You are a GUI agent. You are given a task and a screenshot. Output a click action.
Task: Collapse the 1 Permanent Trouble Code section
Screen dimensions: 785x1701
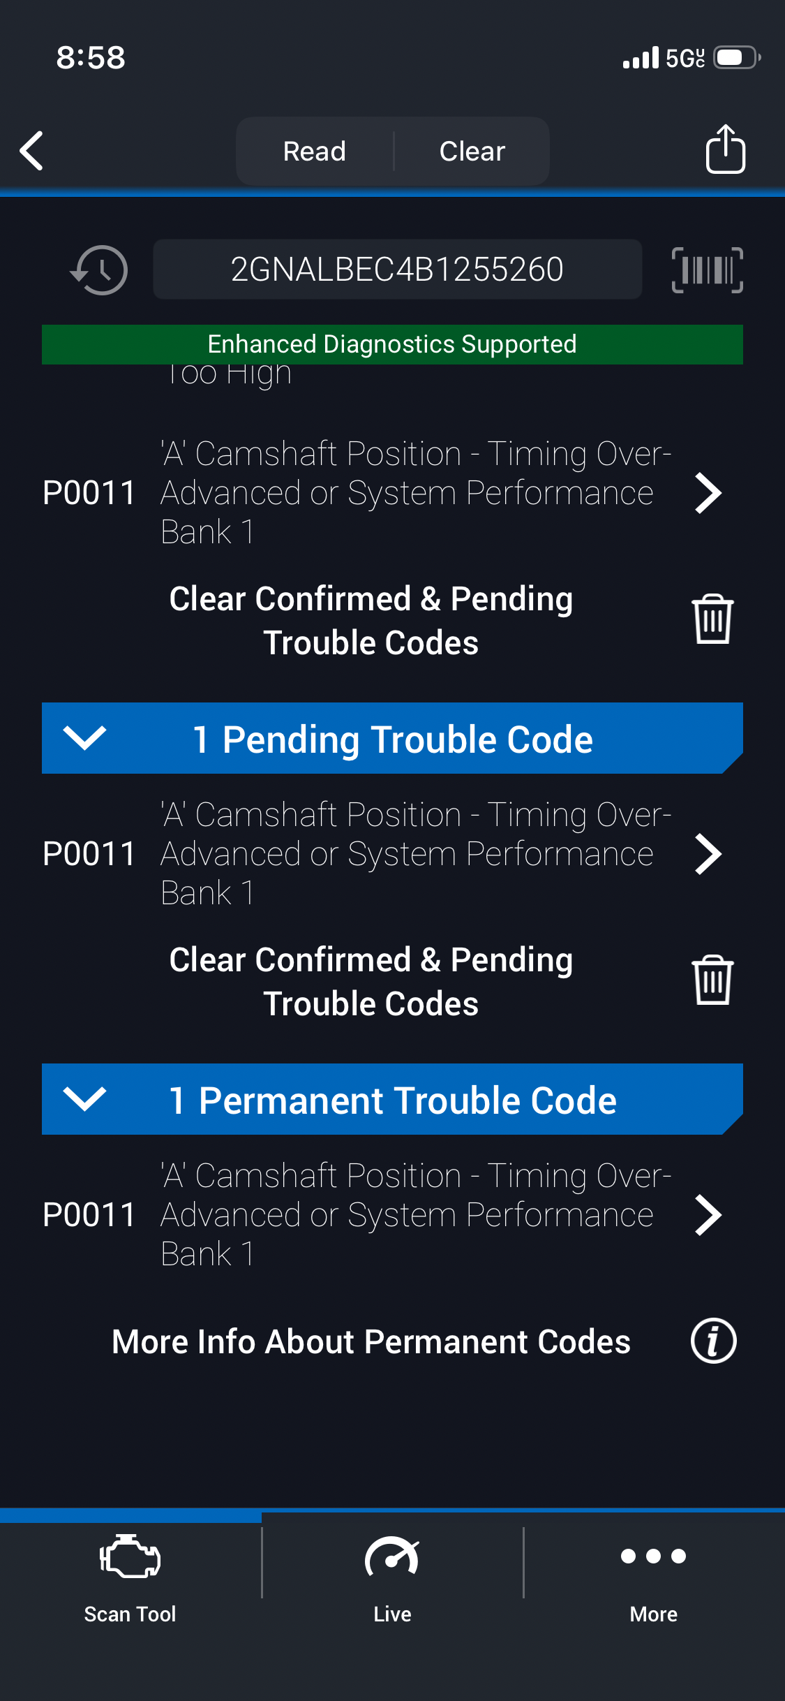click(84, 1099)
